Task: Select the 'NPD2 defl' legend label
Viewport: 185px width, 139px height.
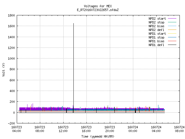Action: tap(156, 30)
